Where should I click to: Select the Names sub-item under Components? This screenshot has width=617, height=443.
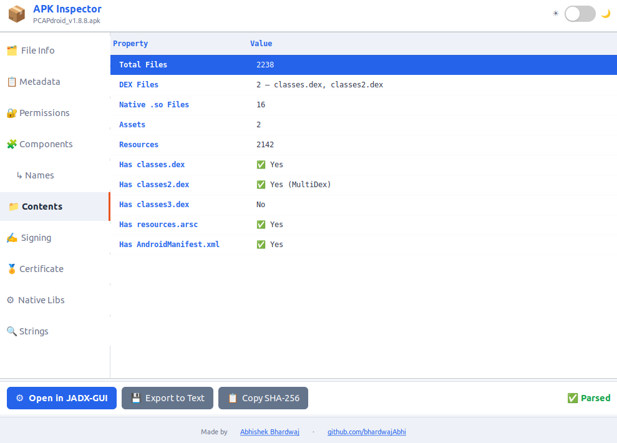[x=55, y=175]
